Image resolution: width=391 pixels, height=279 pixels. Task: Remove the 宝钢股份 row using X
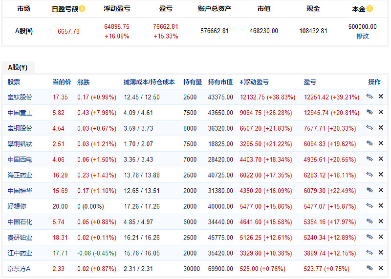[x=381, y=128]
